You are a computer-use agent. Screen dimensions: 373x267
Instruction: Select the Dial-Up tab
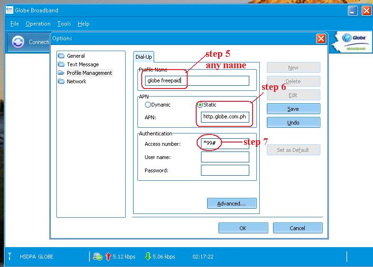pyautogui.click(x=144, y=57)
